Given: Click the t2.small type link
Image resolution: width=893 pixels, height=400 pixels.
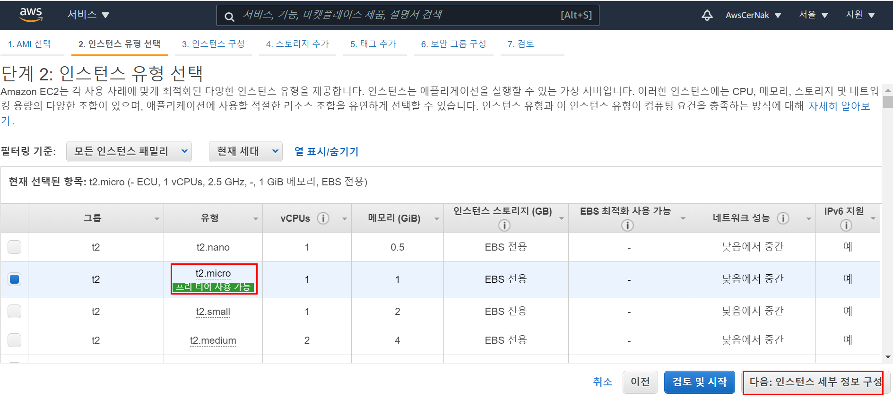Looking at the screenshot, I should 213,312.
